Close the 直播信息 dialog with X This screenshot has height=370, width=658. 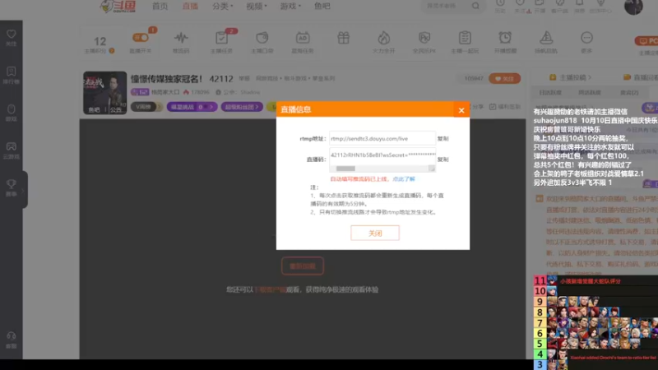461,110
